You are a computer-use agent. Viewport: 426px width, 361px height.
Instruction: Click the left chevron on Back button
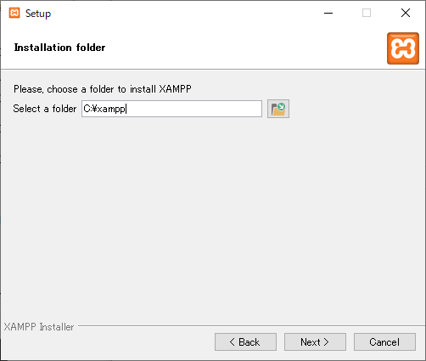tap(233, 342)
